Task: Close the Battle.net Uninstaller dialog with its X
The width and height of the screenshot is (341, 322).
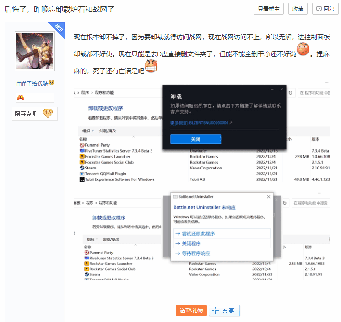Action: pos(269,197)
